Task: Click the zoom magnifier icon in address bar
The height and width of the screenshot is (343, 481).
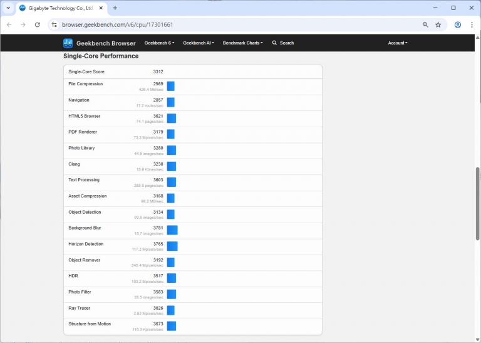Action: tap(425, 24)
